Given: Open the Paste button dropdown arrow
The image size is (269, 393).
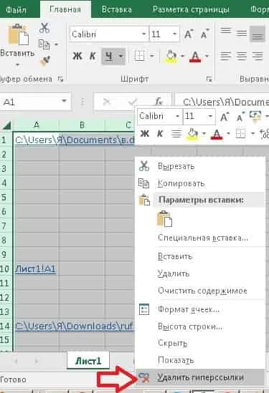Looking at the screenshot, I should [17, 65].
